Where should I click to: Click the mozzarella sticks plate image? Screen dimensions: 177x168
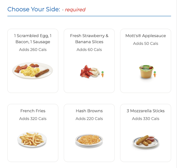(x=145, y=141)
